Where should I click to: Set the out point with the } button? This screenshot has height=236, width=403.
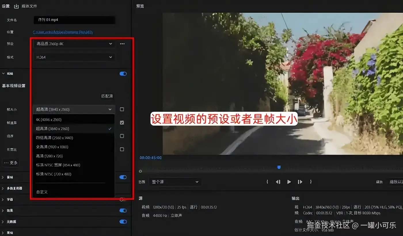(x=311, y=182)
